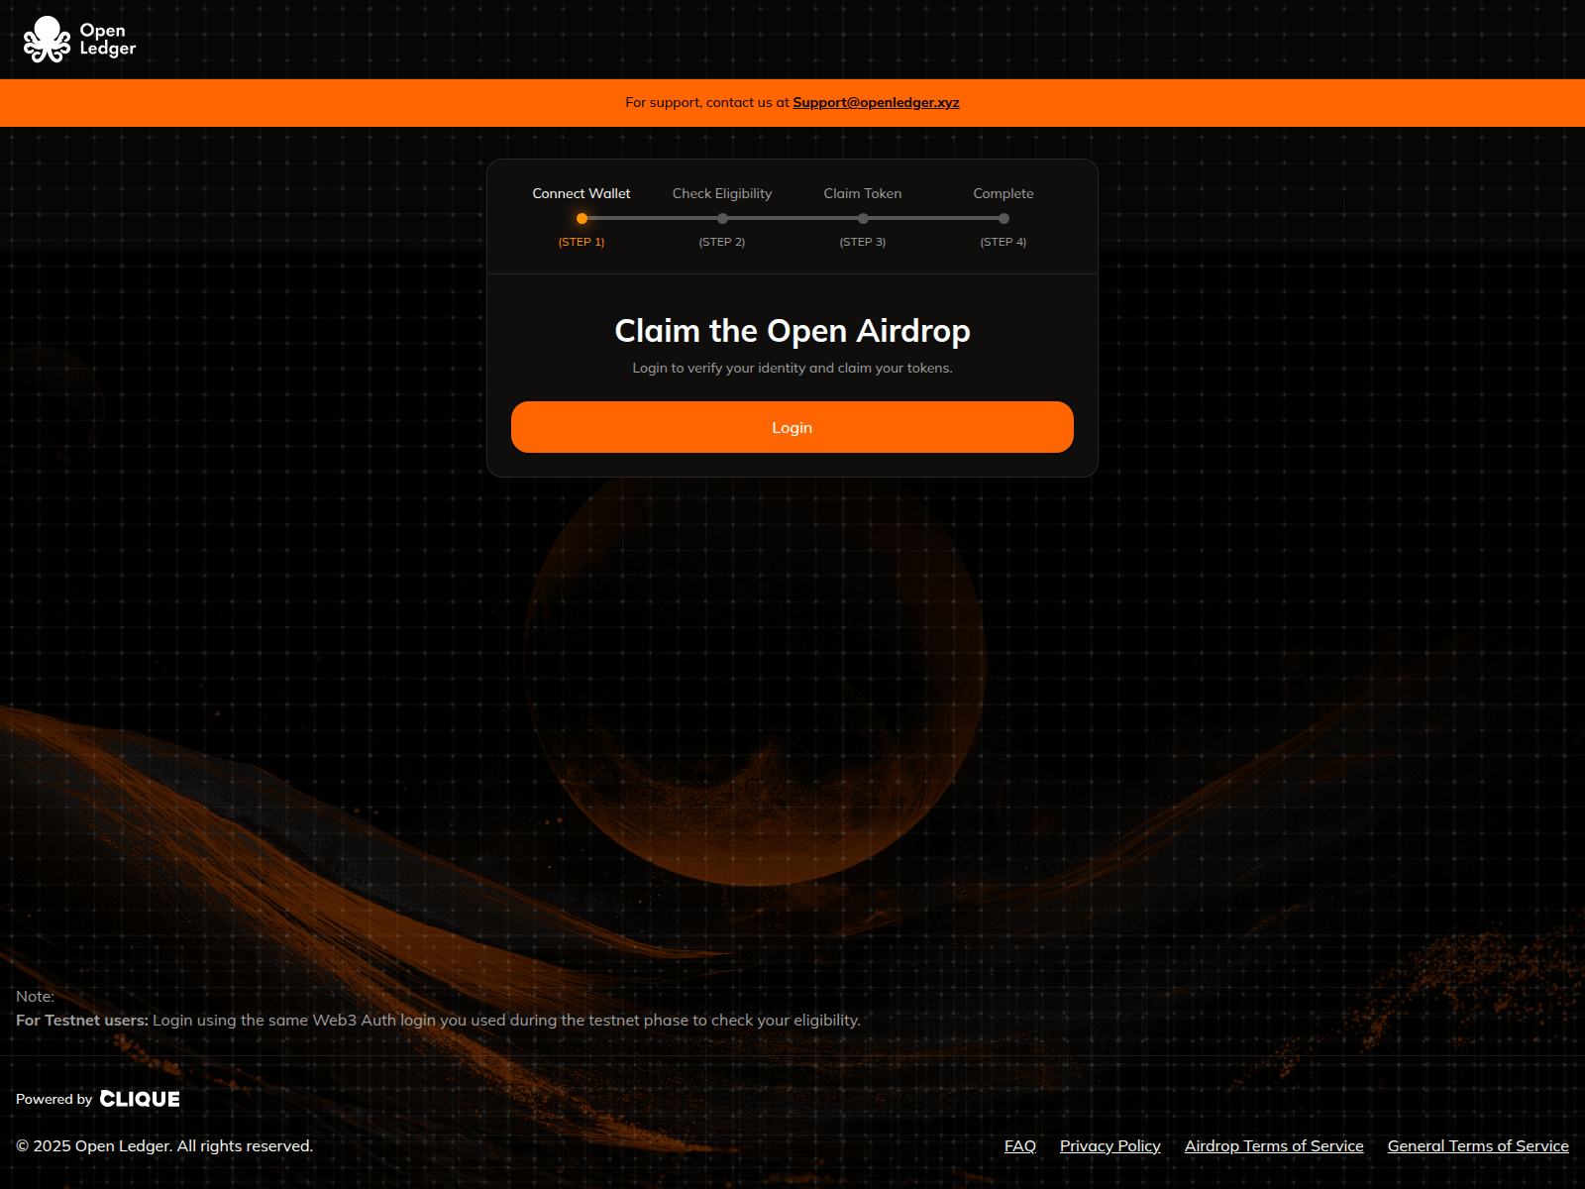Select the Complete step label

click(1004, 193)
